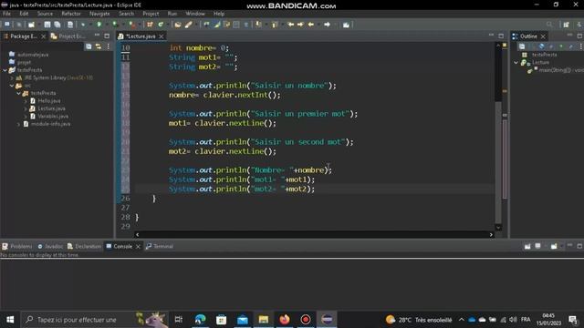The image size is (584, 328).
Task: Switch to the Problems tab
Action: pos(17,246)
